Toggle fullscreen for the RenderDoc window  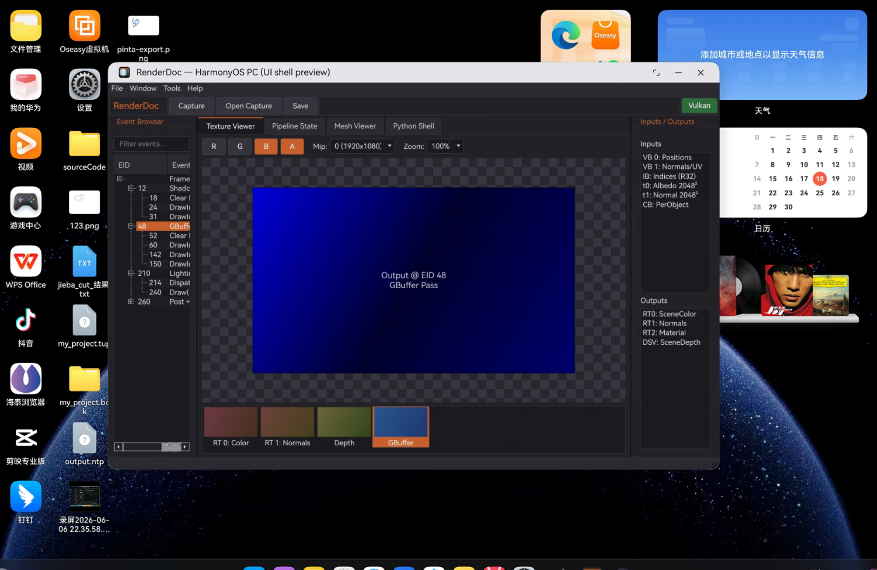point(656,73)
